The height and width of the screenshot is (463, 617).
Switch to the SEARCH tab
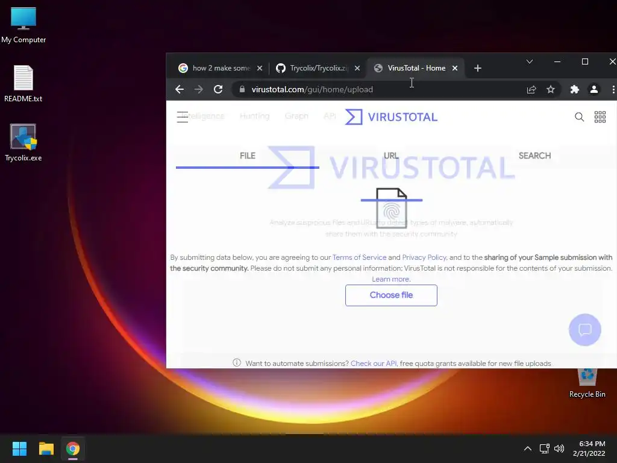(535, 156)
